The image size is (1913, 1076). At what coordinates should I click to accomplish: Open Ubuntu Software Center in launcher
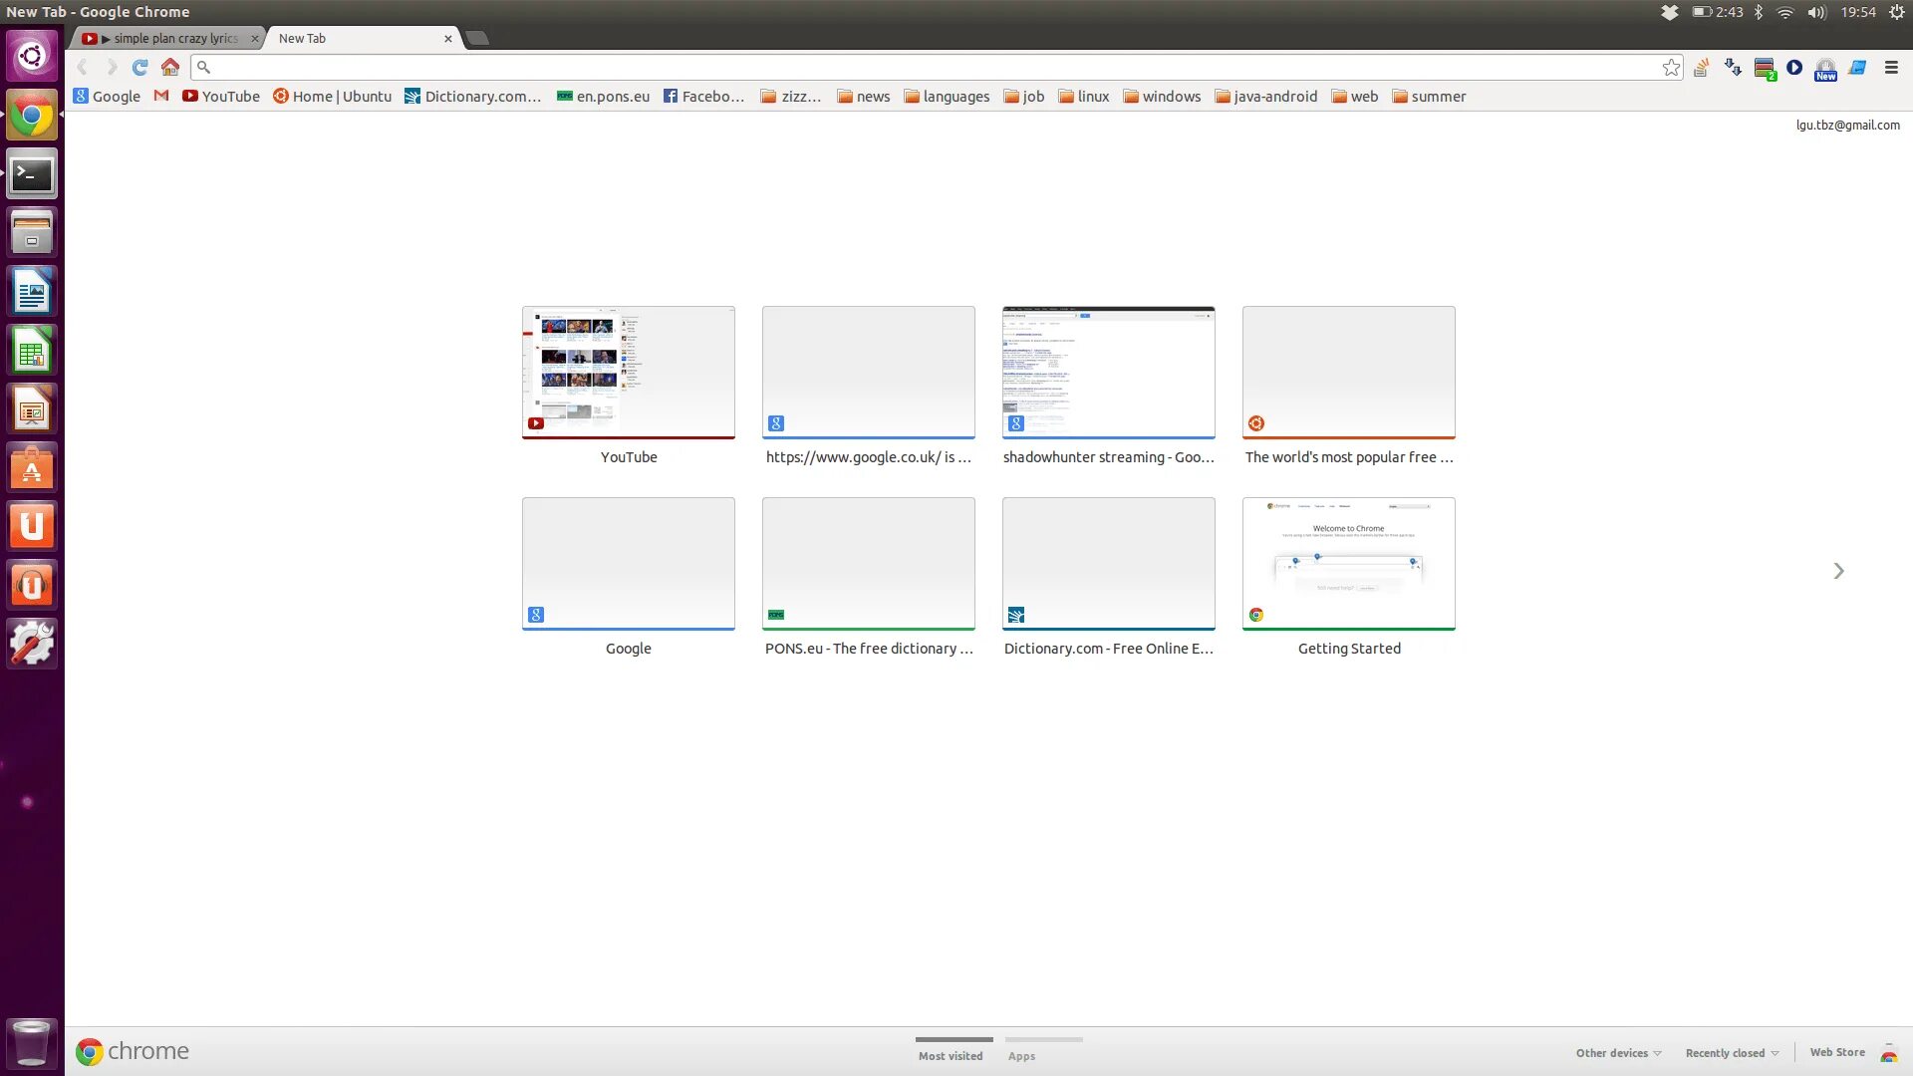tap(32, 468)
